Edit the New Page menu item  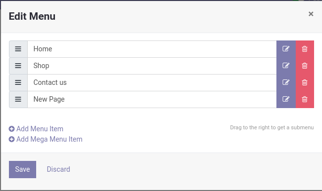(x=286, y=99)
